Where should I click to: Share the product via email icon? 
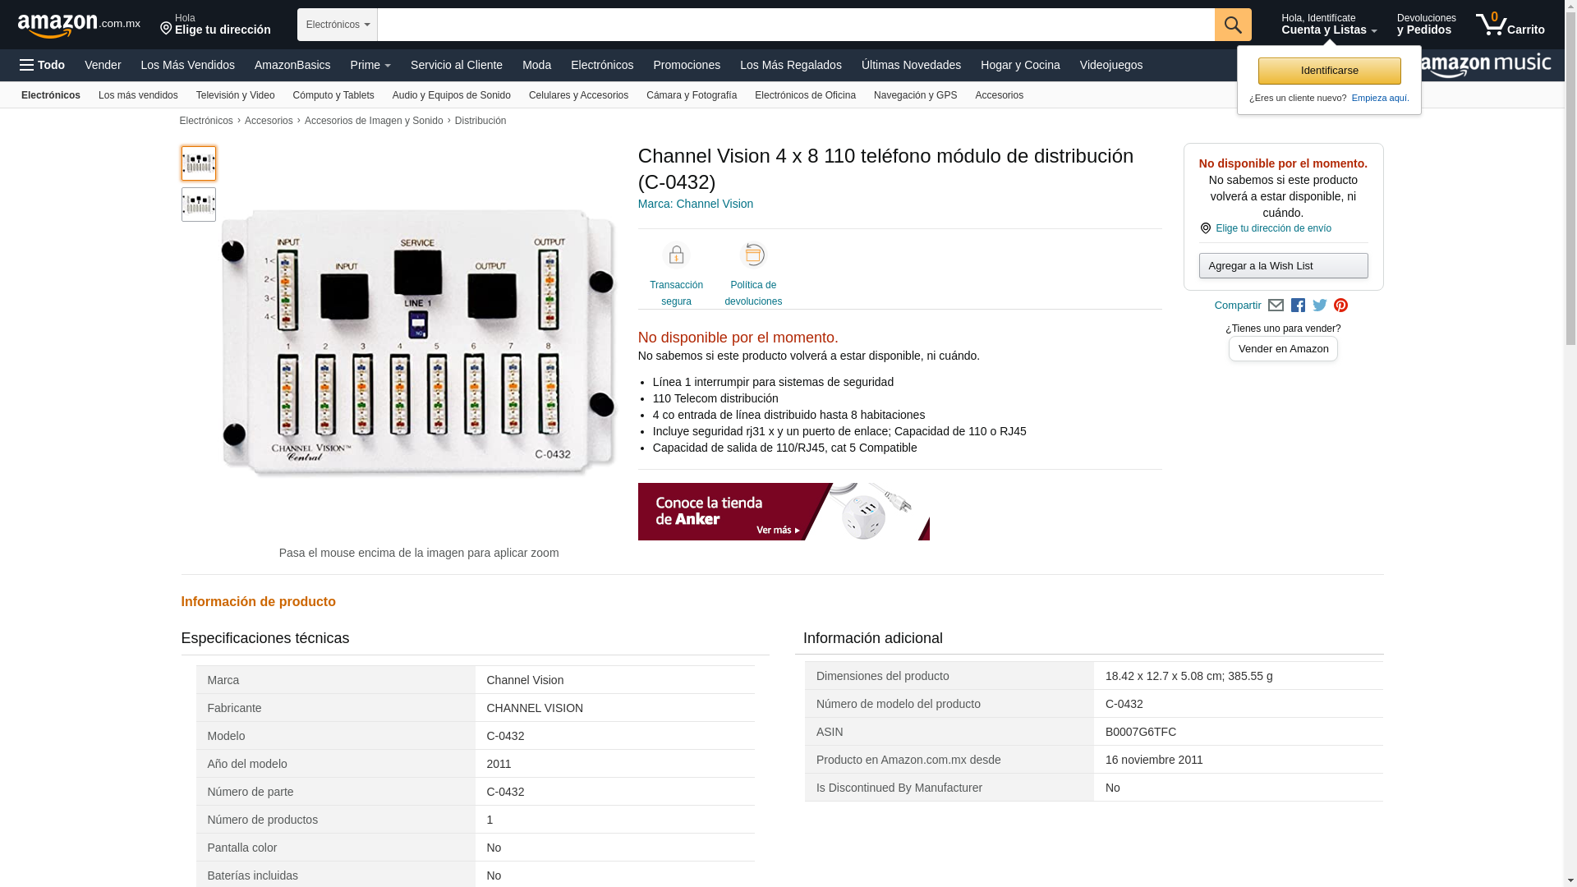click(x=1276, y=306)
